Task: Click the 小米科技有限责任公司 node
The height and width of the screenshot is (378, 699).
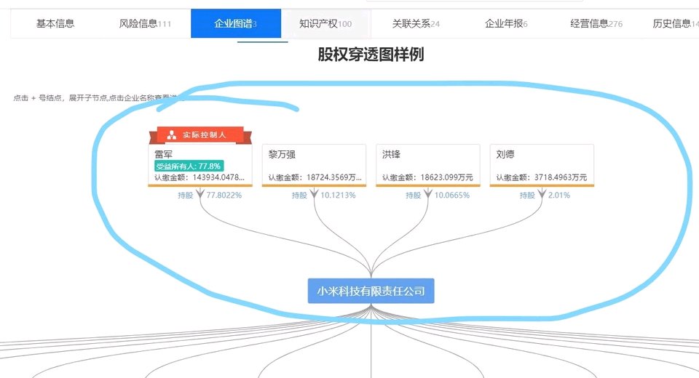Action: (x=371, y=291)
